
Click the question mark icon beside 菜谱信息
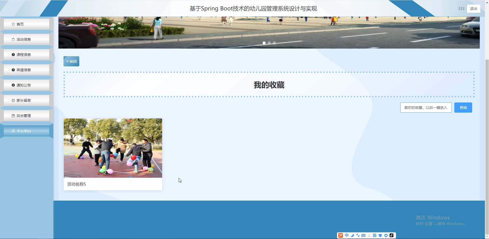click(x=13, y=70)
